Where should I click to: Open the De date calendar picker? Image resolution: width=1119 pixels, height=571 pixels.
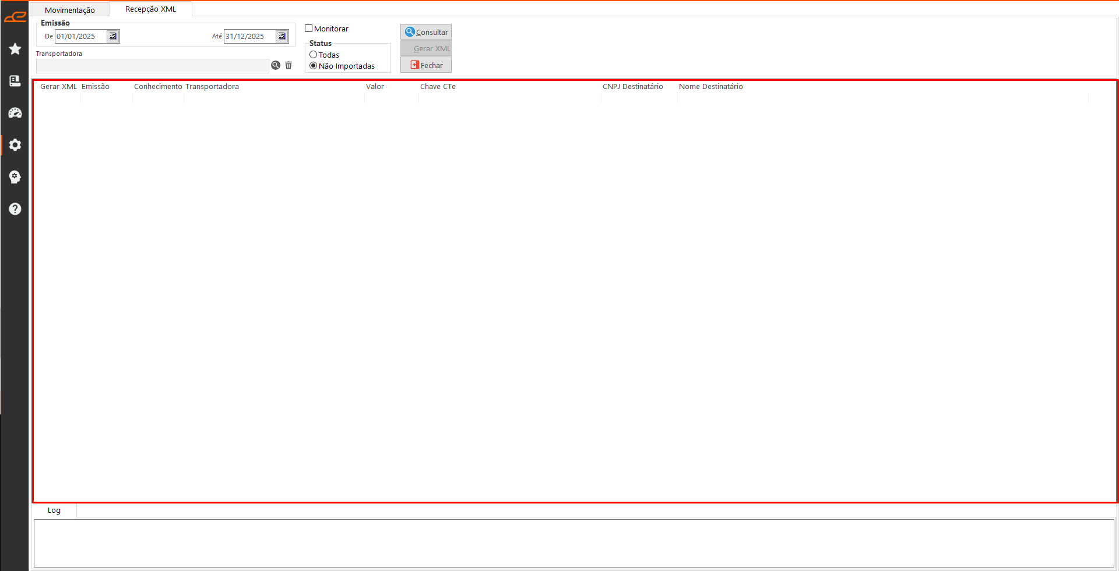coord(113,36)
